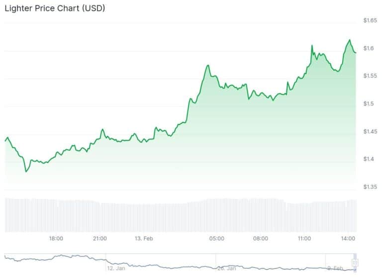
Task: Click the $1.4 price axis label
Action: (x=369, y=159)
